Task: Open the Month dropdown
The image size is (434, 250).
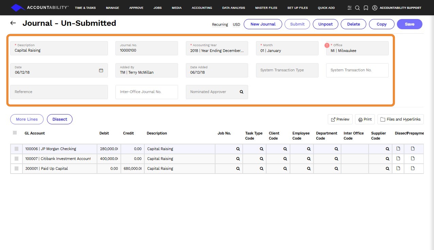Action: tap(287, 48)
